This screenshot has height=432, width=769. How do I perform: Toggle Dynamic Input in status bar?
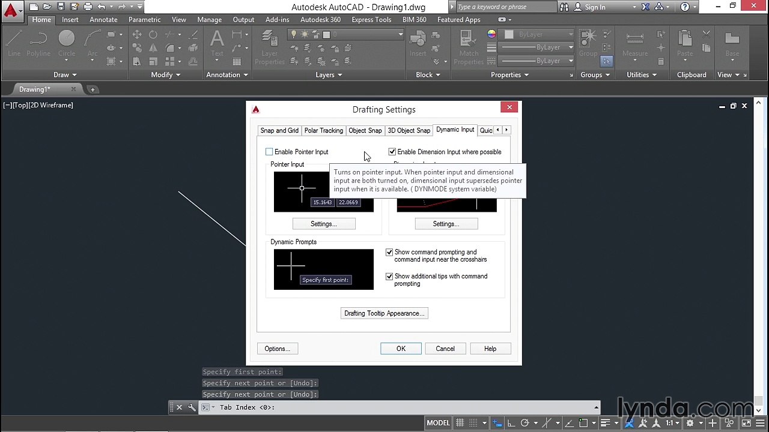(497, 423)
